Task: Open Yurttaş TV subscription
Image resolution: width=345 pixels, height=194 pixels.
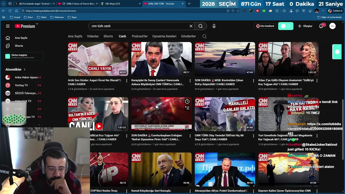Action: click(x=23, y=85)
